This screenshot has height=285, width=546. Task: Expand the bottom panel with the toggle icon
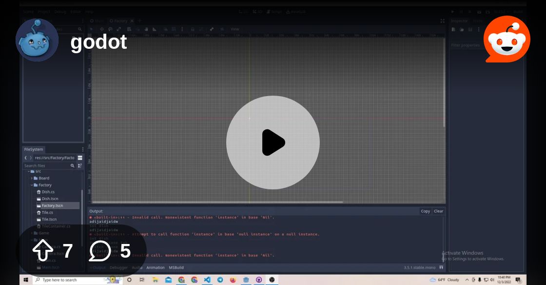(x=441, y=267)
